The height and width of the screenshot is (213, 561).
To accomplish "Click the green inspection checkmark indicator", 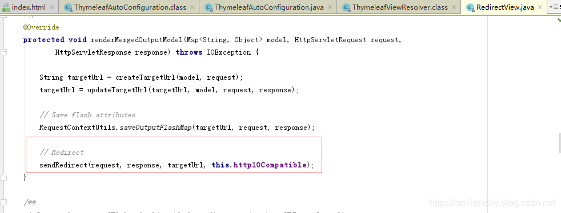I will pyautogui.click(x=559, y=21).
